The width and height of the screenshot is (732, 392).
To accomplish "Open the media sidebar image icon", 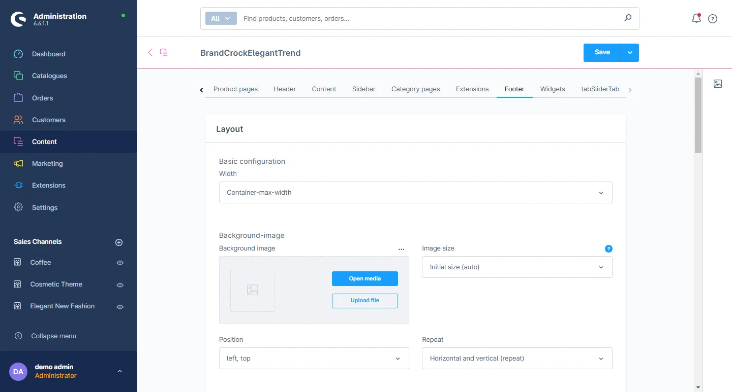I will (x=717, y=84).
